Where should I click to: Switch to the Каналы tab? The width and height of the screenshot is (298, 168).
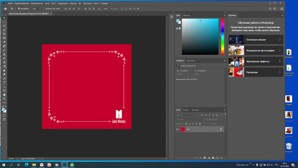pos(186,110)
